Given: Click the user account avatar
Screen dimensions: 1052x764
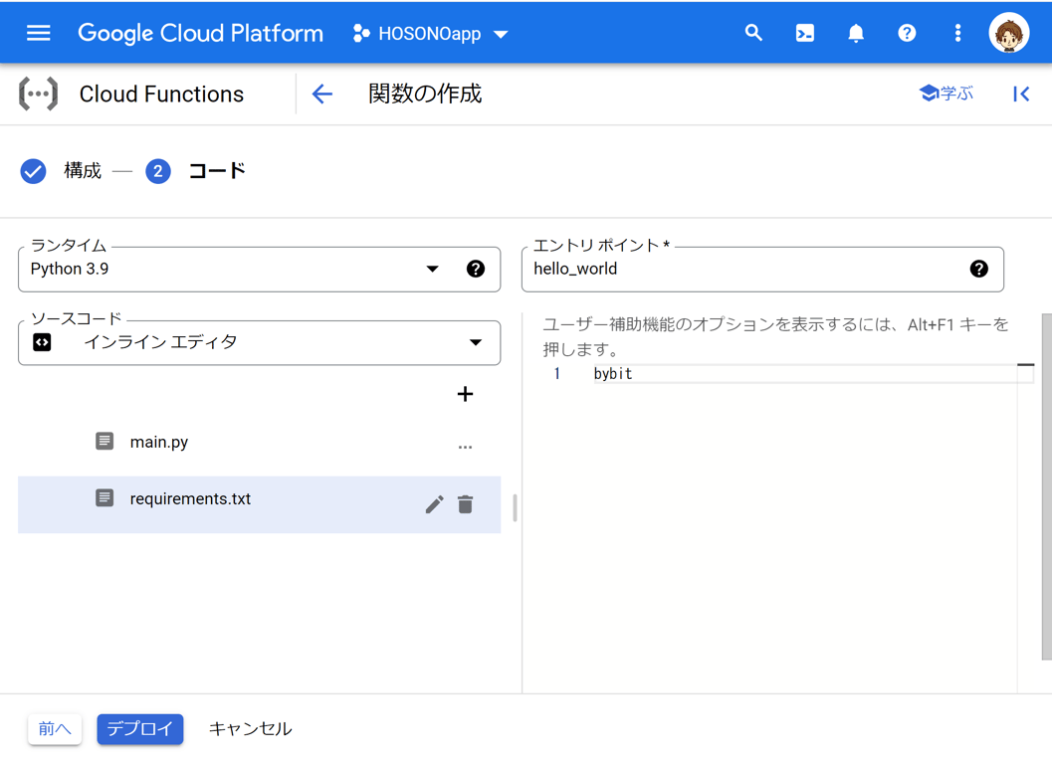Looking at the screenshot, I should (1008, 33).
